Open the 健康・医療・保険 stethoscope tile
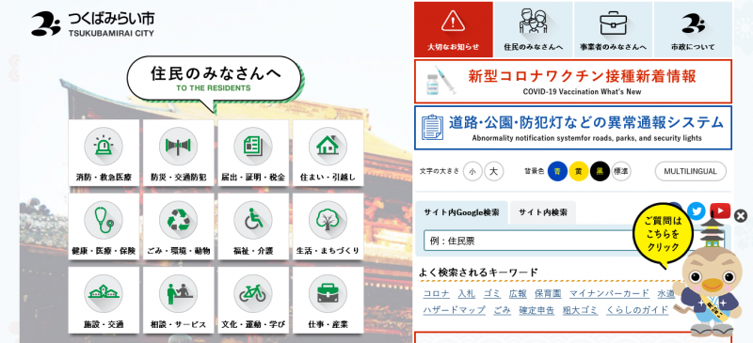 pyautogui.click(x=104, y=226)
